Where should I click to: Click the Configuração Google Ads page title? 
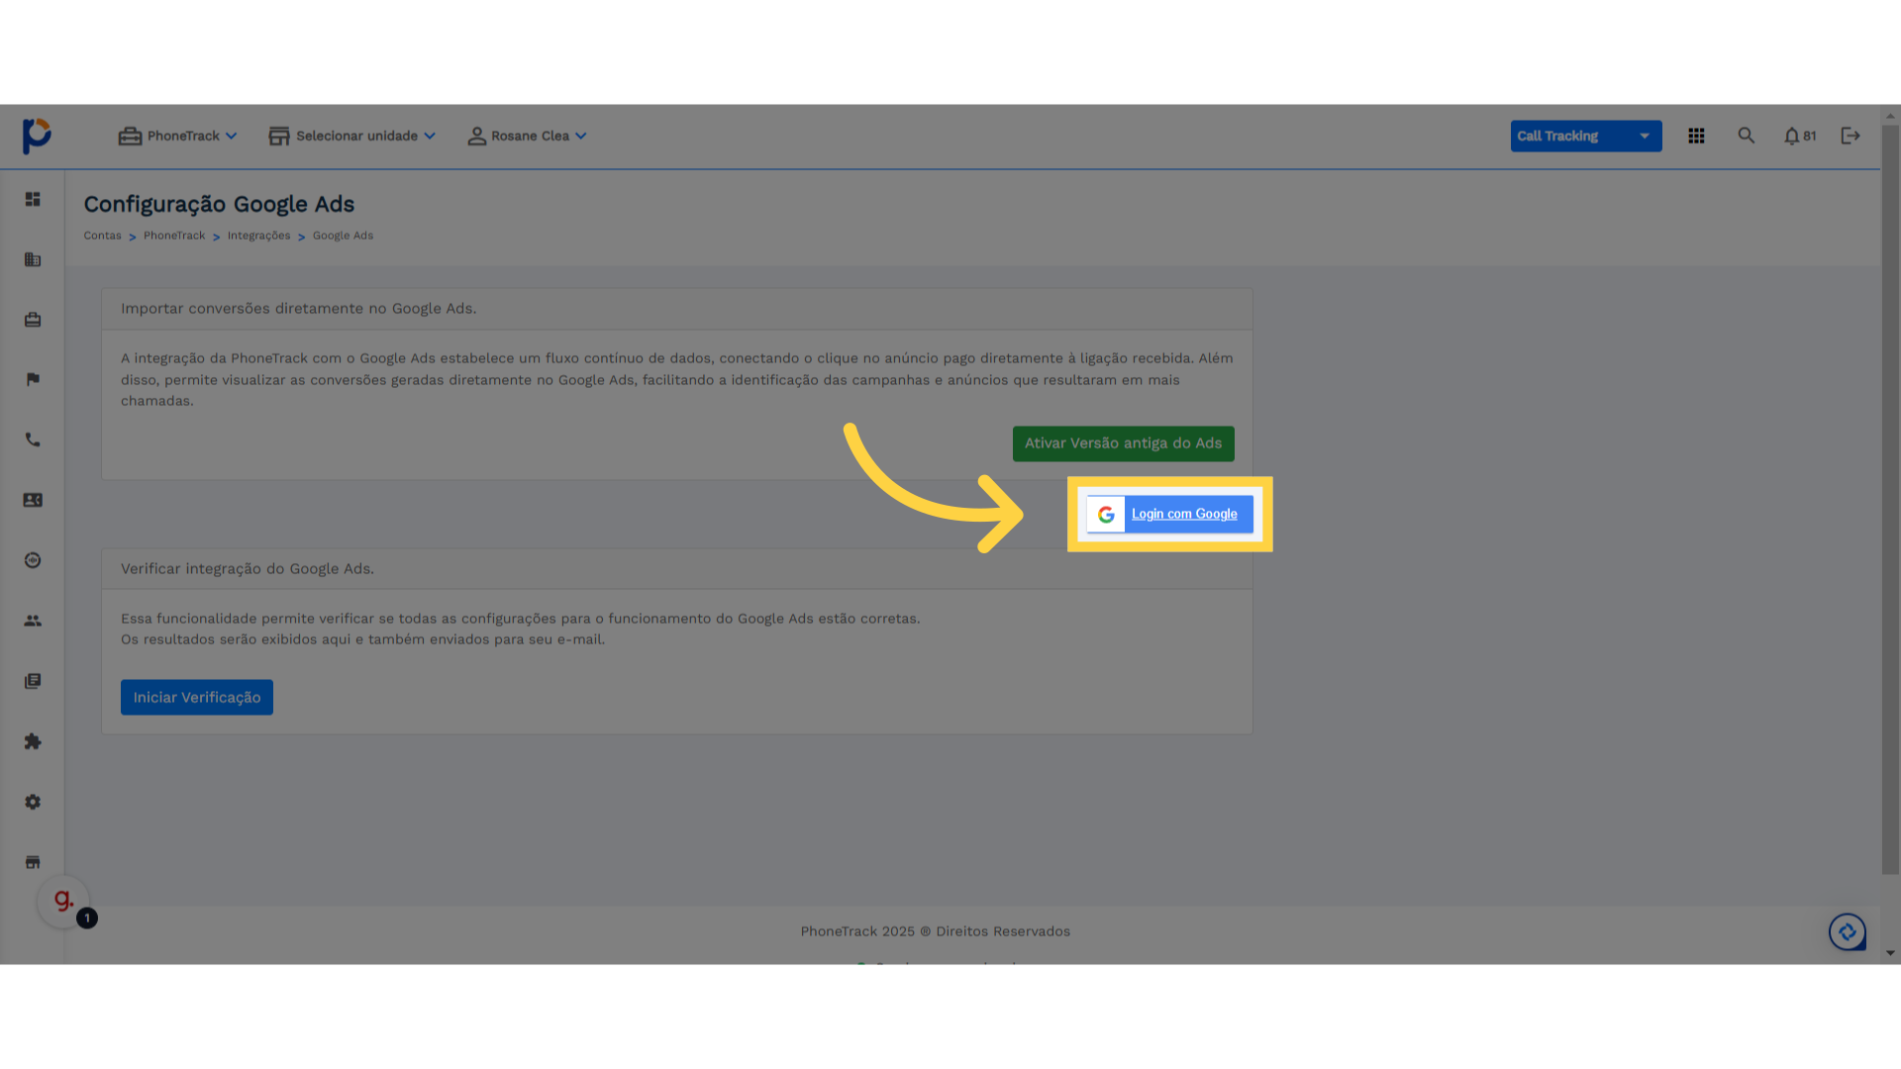point(219,204)
